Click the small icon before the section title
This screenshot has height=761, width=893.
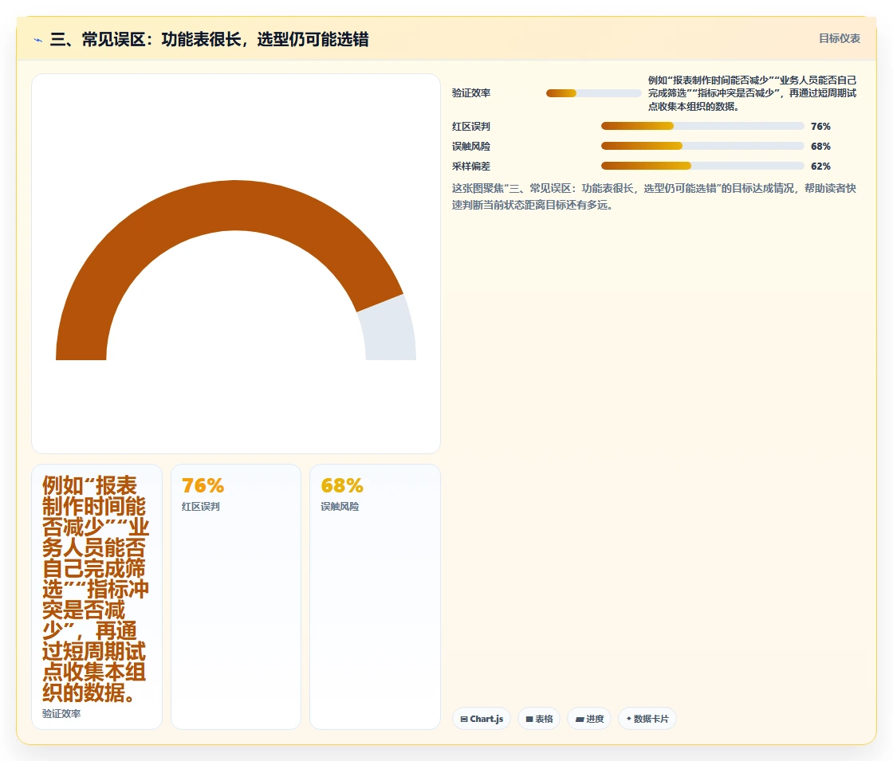pyautogui.click(x=38, y=40)
